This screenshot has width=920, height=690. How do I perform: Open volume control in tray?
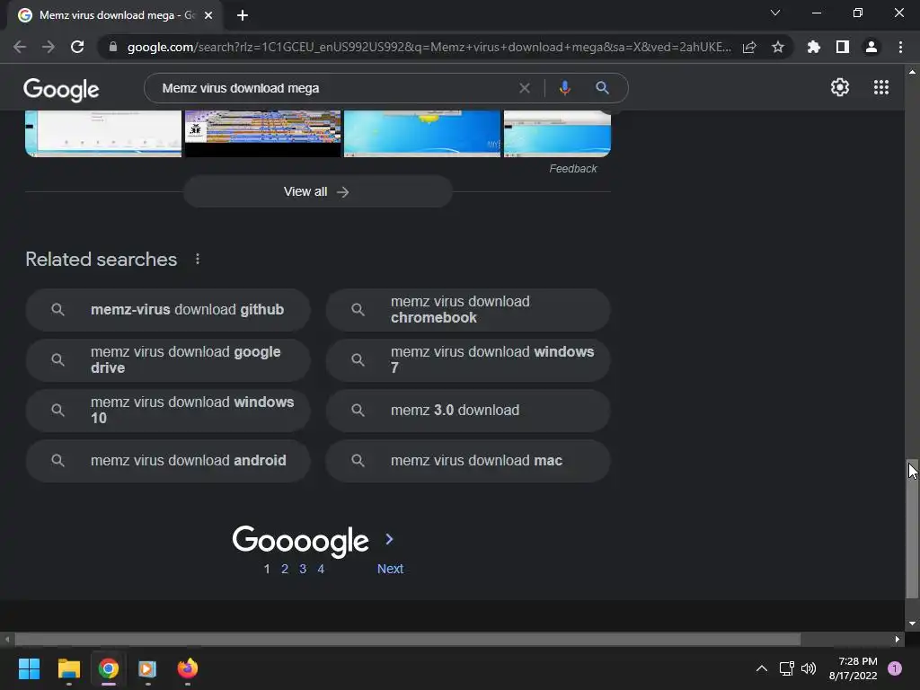(809, 668)
